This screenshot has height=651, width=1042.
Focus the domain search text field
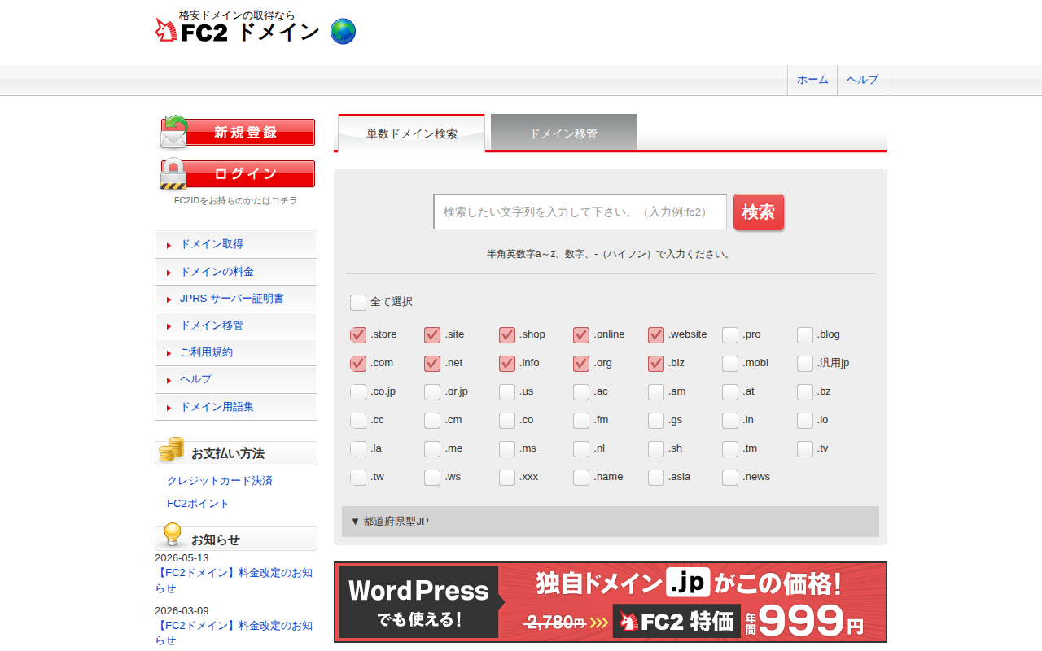580,212
